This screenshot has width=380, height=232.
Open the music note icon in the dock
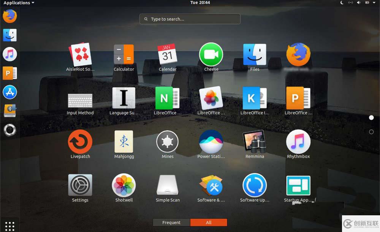click(10, 54)
